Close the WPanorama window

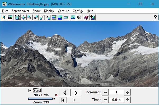click(x=153, y=4)
